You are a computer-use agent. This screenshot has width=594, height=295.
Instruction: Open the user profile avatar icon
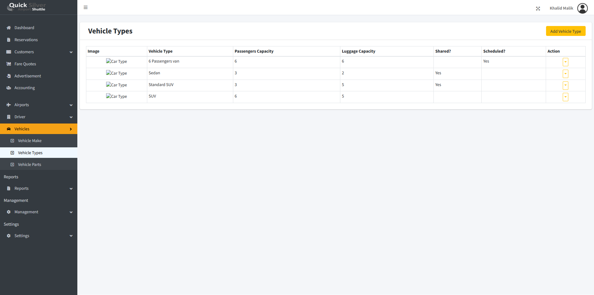coord(582,8)
